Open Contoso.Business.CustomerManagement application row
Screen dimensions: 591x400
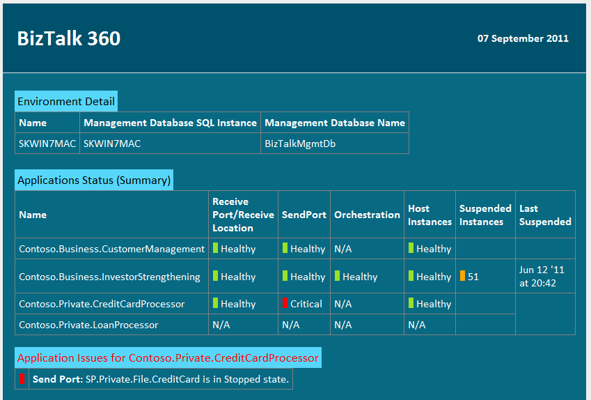pyautogui.click(x=111, y=249)
